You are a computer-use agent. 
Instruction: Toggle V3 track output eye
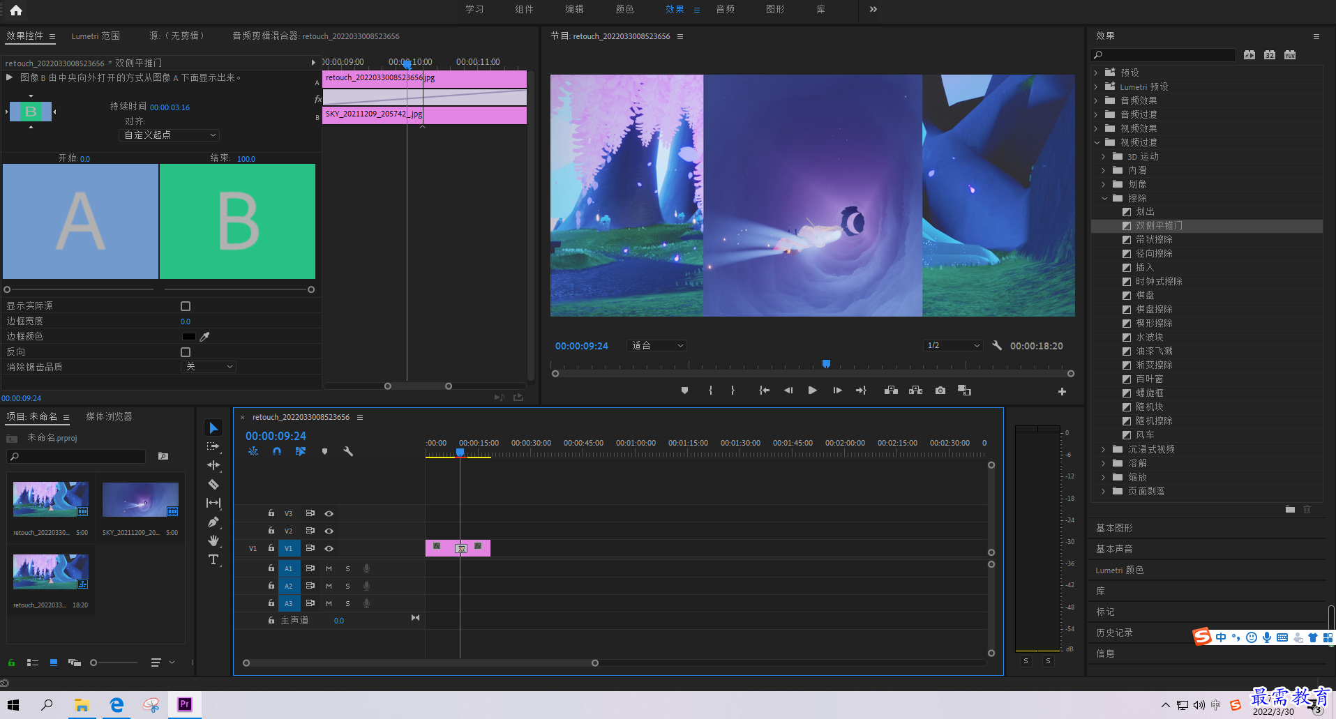click(x=329, y=513)
